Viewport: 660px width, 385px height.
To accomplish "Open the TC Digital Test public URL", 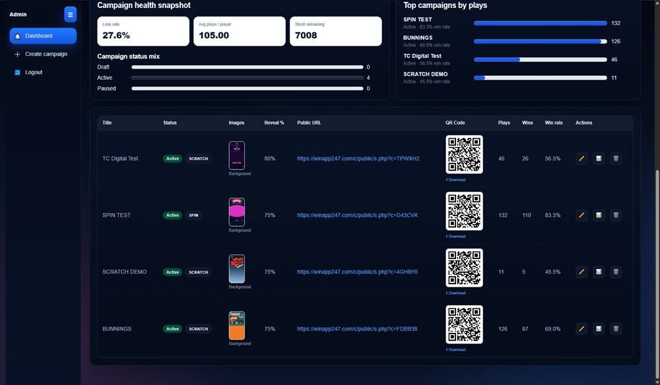I will click(x=358, y=159).
